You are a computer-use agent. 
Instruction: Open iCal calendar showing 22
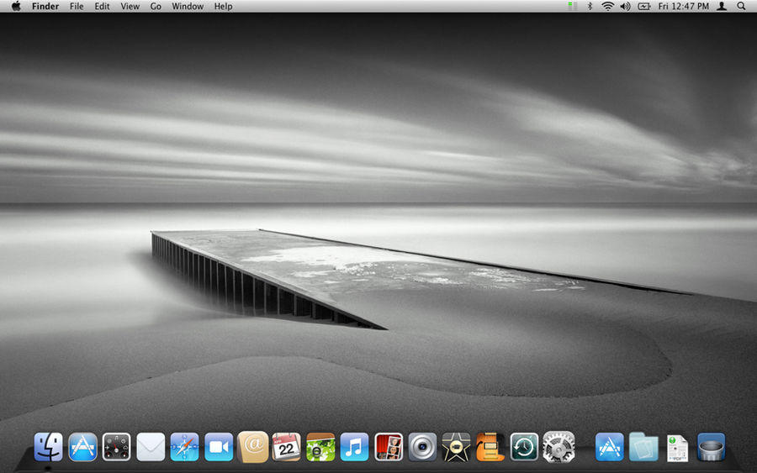coord(286,446)
